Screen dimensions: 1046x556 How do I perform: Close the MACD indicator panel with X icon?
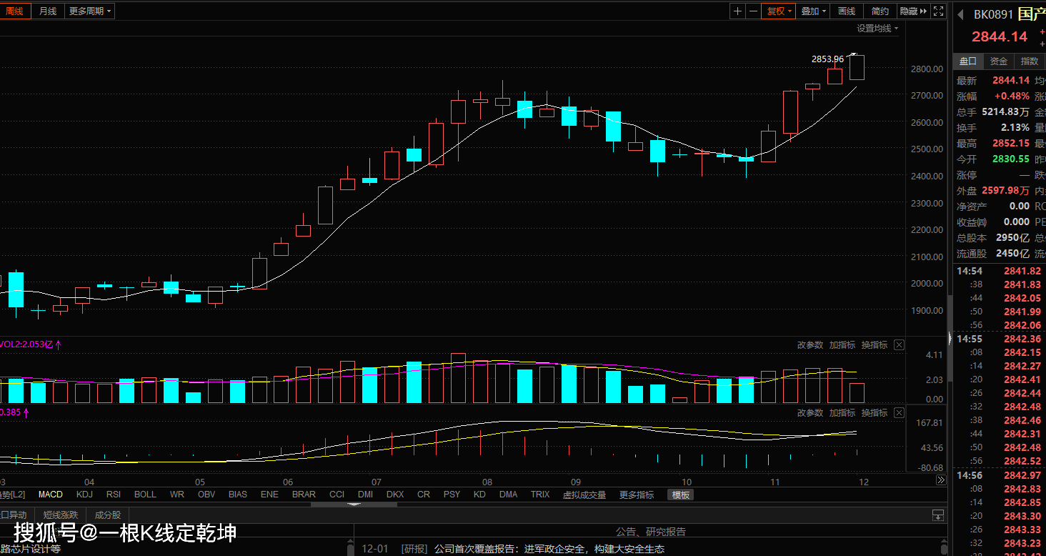coord(899,413)
